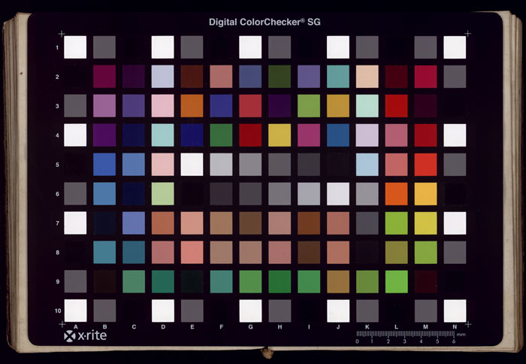Select the white patch at E5
526x364 pixels.
(192, 165)
